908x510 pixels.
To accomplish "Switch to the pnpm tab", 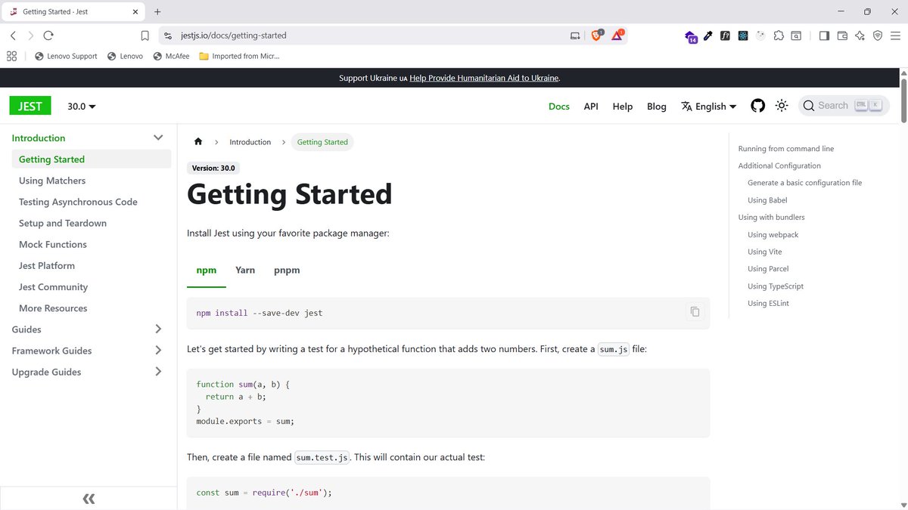I will click(287, 270).
